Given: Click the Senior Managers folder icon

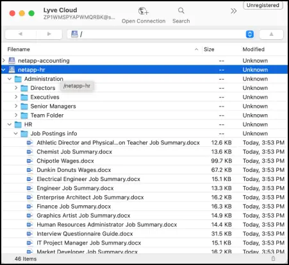Looking at the screenshot, I should pos(24,107).
